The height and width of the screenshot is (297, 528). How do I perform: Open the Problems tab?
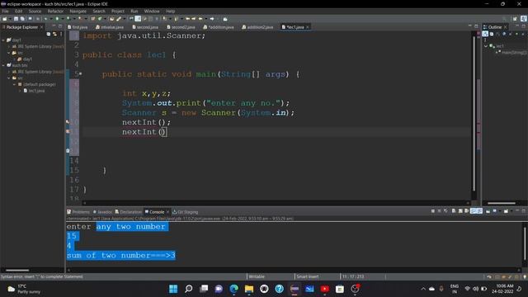(78, 212)
